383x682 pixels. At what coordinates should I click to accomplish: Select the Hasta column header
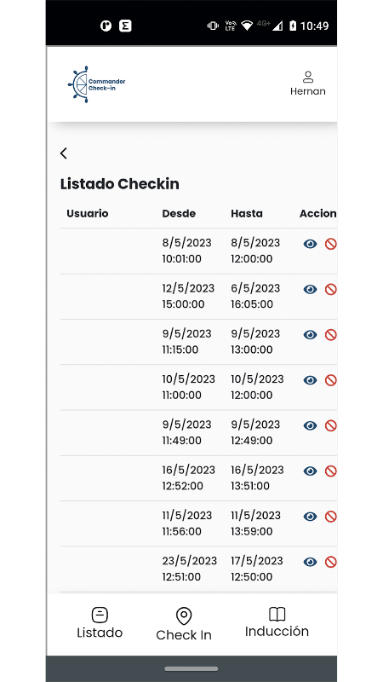[247, 214]
